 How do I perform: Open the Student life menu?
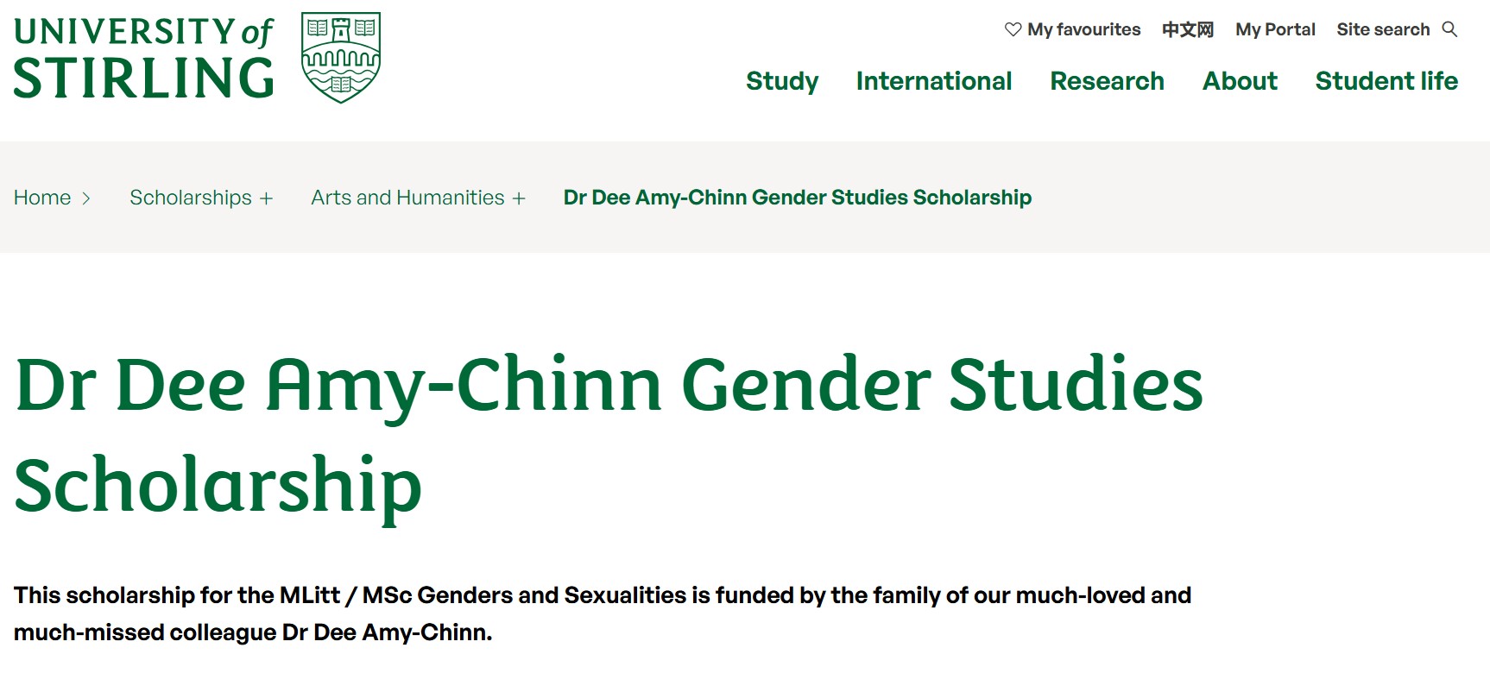tap(1386, 81)
